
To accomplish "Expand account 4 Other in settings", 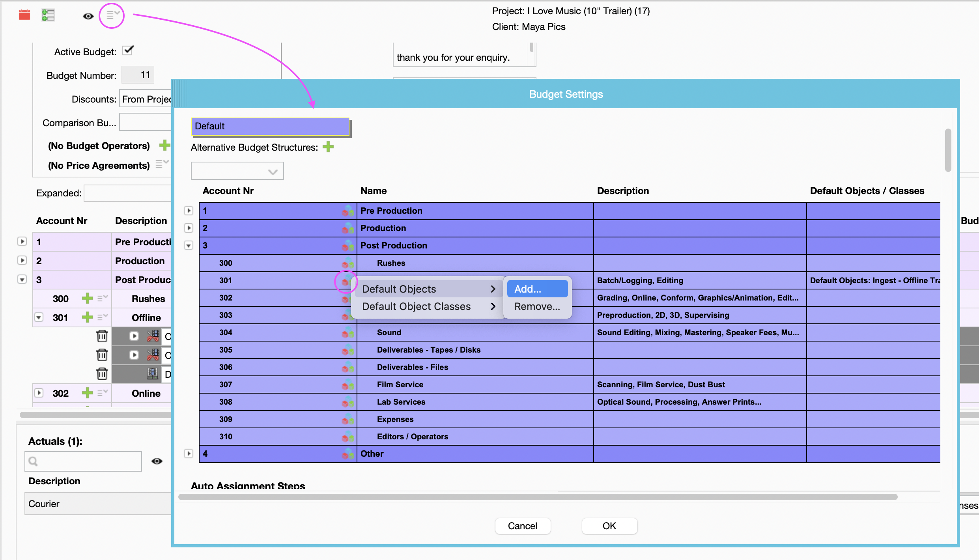I will point(189,454).
